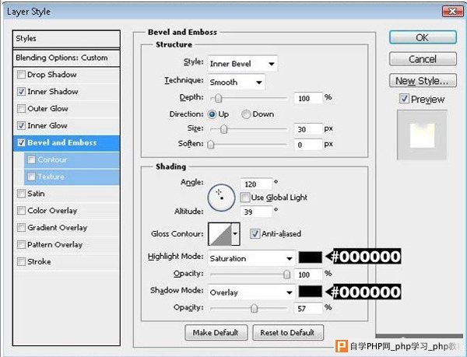Open the Shadow Mode color swatch
The image size is (467, 357).
point(311,292)
